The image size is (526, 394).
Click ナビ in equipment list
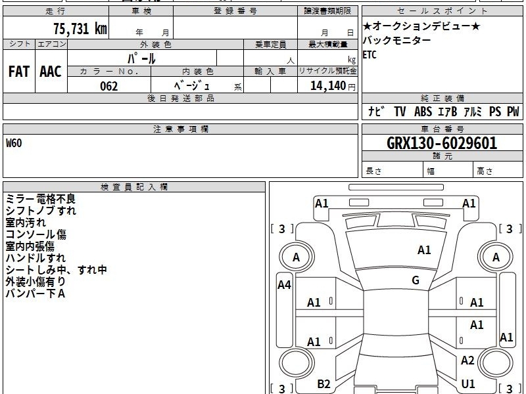[x=376, y=111]
